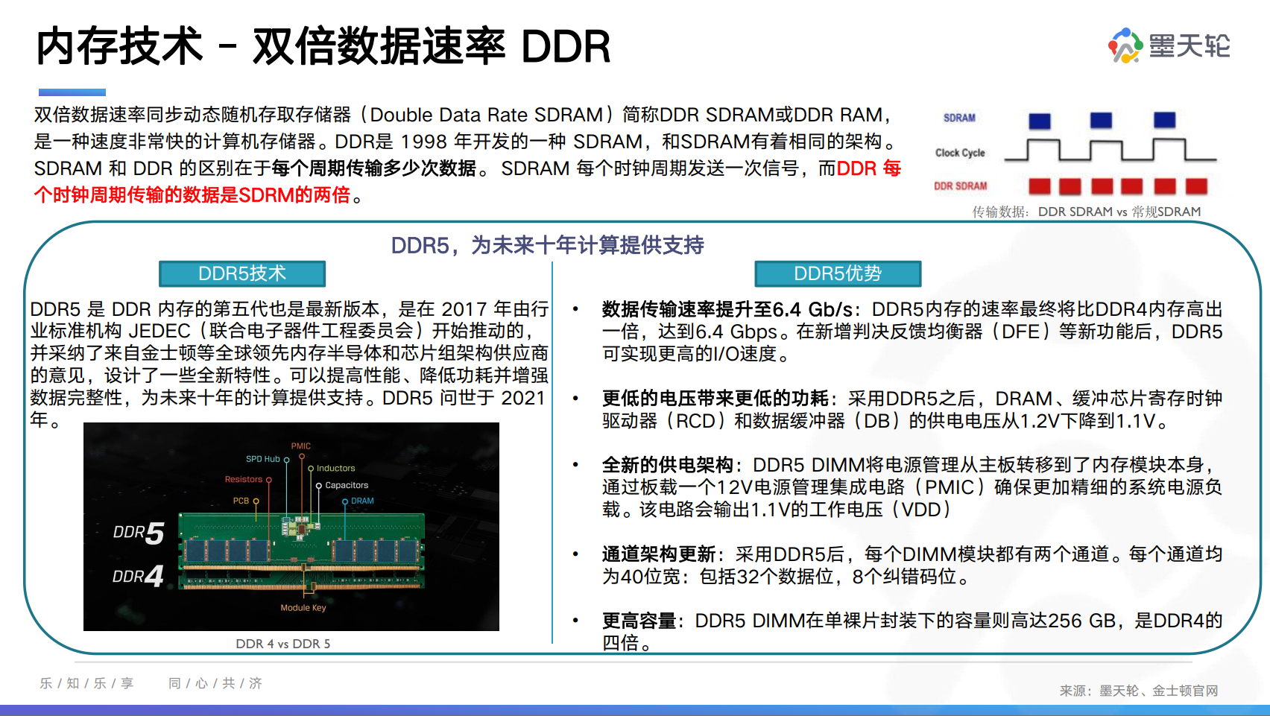Click the DRAM label in image
Screen dimensions: 1270x716
tap(362, 501)
